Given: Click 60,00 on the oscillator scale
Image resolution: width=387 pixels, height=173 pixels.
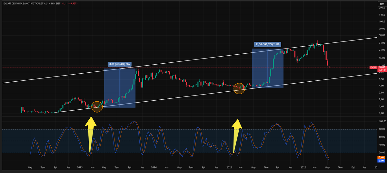Looking at the screenshot, I should tap(382, 137).
